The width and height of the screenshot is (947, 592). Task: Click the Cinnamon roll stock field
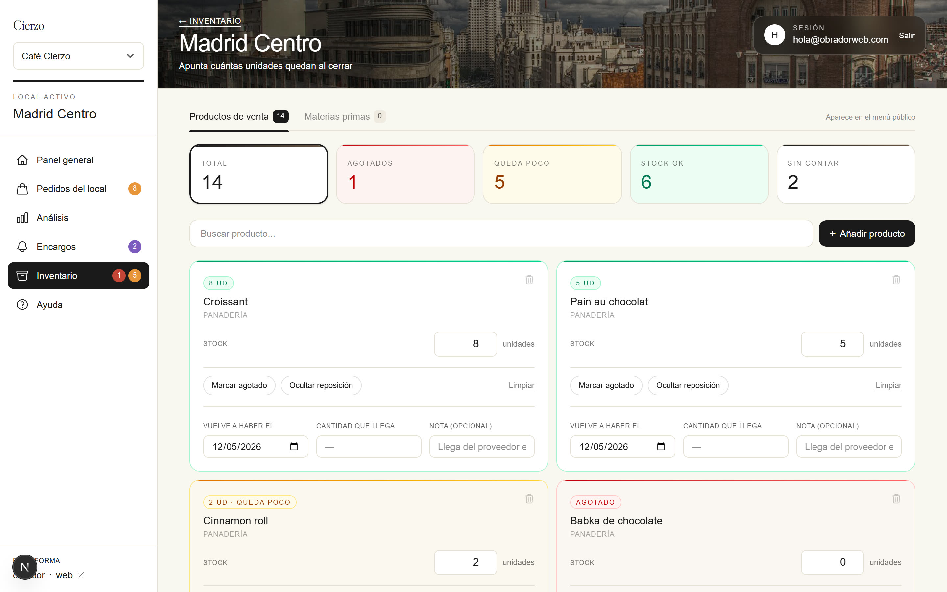pos(465,562)
